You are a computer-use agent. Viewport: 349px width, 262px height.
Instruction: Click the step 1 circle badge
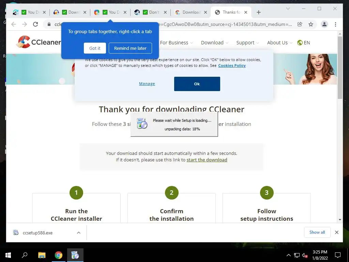tap(76, 192)
